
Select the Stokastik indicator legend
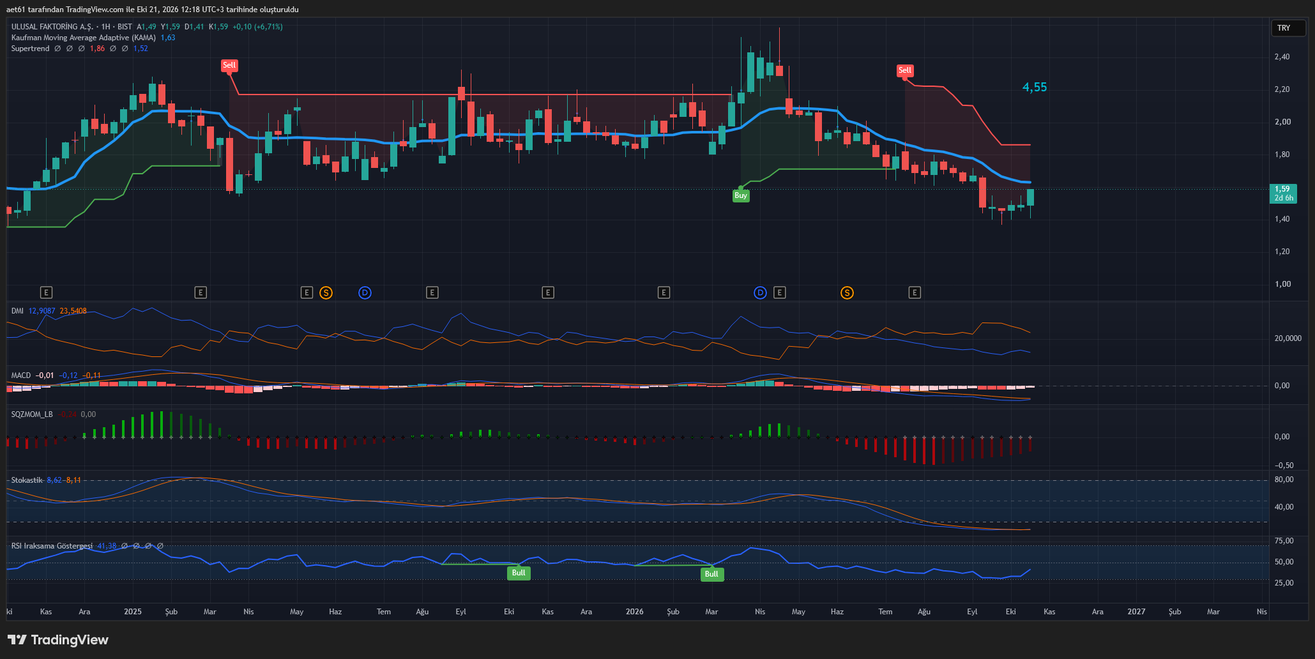click(27, 480)
